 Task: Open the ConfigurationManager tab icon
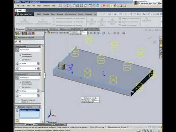click(25, 33)
